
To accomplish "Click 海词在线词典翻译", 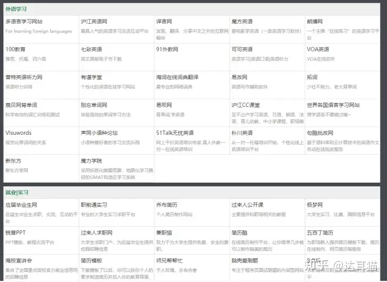I will pyautogui.click(x=177, y=77).
